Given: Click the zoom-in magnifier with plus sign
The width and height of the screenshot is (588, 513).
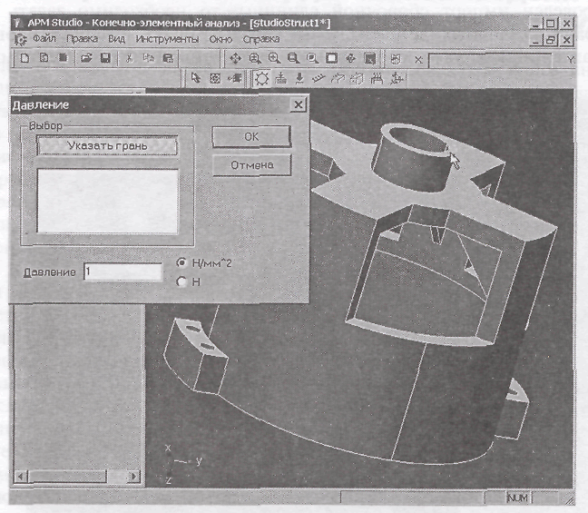Looking at the screenshot, I should (274, 58).
